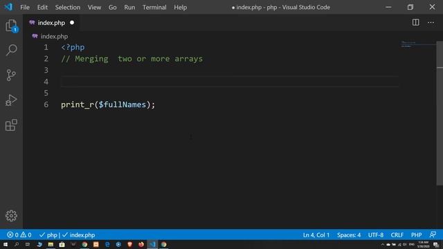Image resolution: width=443 pixels, height=249 pixels.
Task: Open the Windows notification center
Action: click(436, 244)
